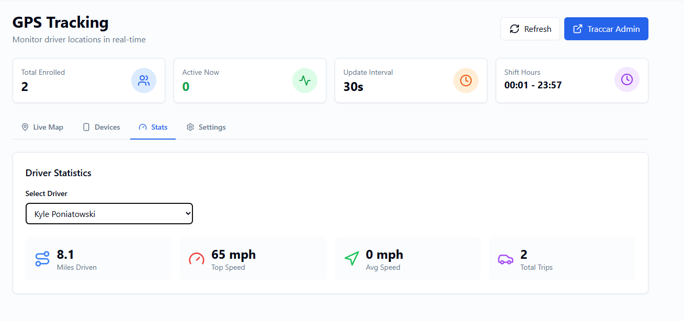Click the Total Enrolled summary card

tap(78, 81)
